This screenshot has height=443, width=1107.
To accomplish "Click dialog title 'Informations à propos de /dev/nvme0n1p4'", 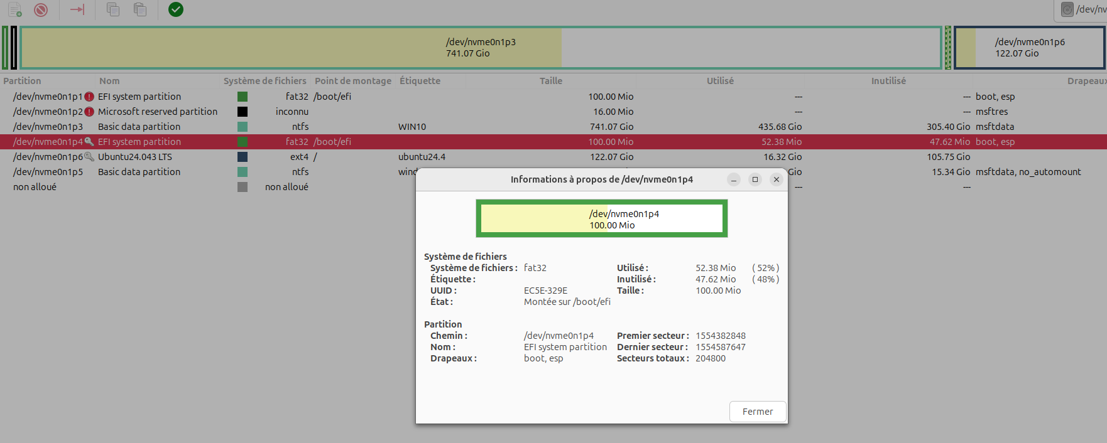I will (x=602, y=179).
